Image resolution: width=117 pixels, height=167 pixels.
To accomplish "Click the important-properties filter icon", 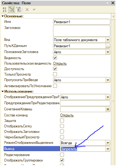I will (x=19, y=9).
